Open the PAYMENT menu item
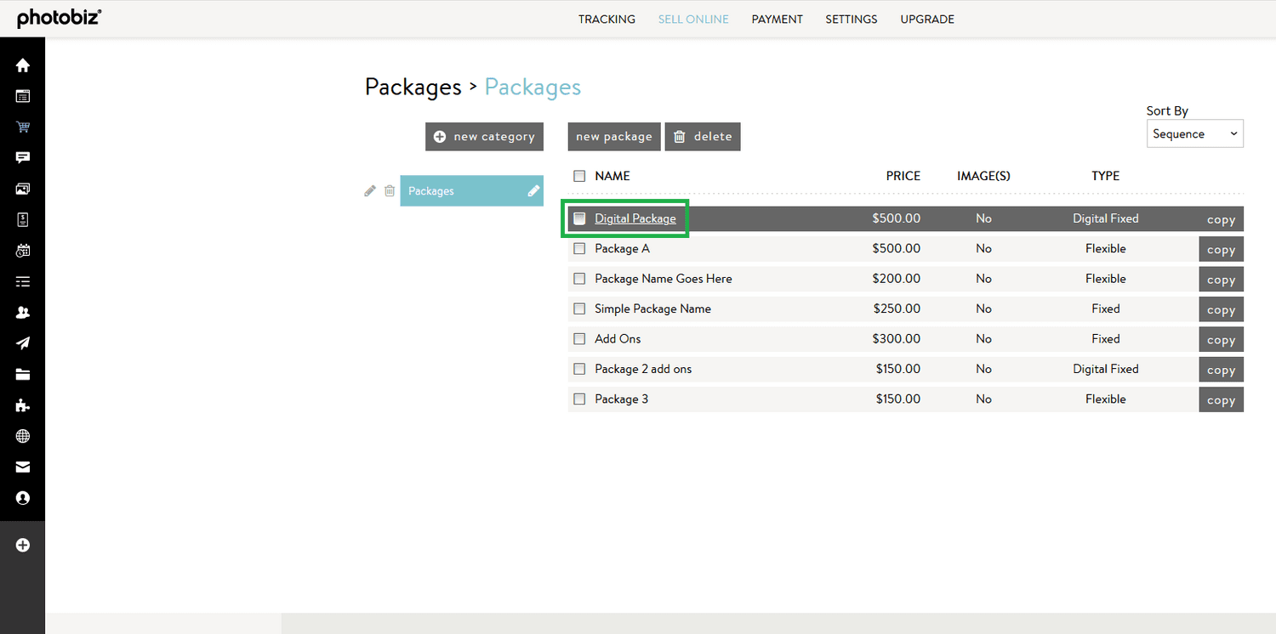 777,19
